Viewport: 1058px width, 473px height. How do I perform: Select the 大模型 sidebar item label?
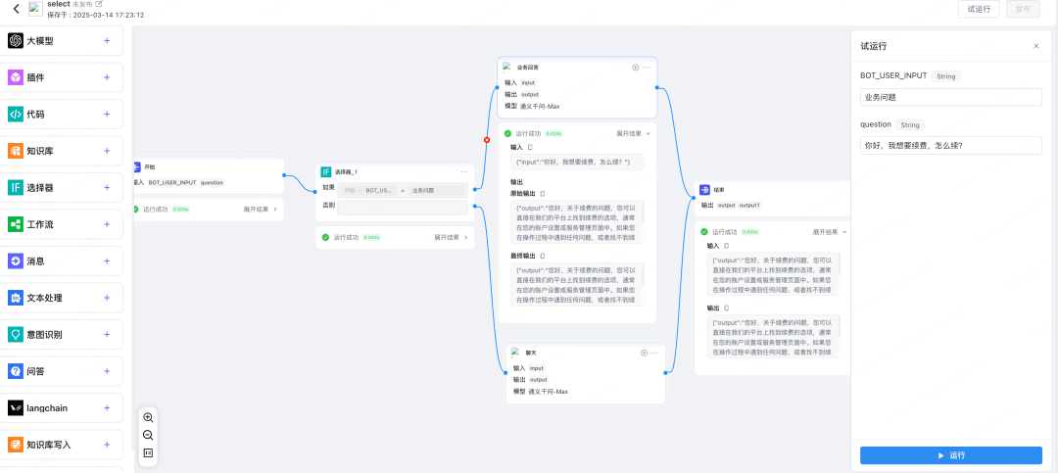click(40, 41)
